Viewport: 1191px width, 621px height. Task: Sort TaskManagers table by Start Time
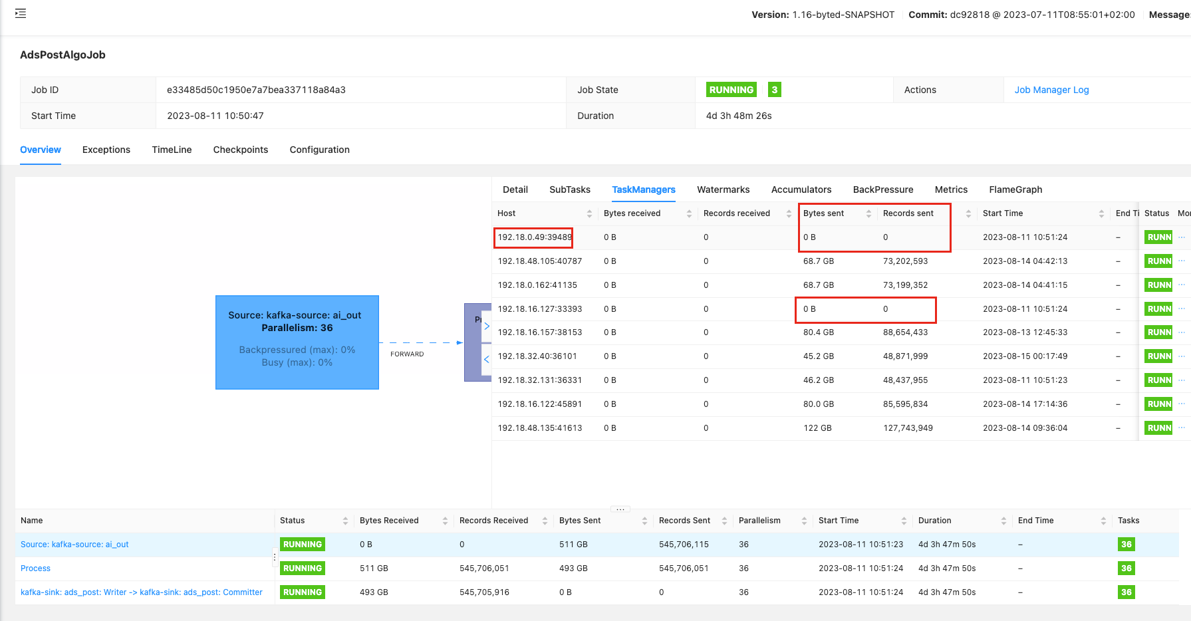(1101, 213)
